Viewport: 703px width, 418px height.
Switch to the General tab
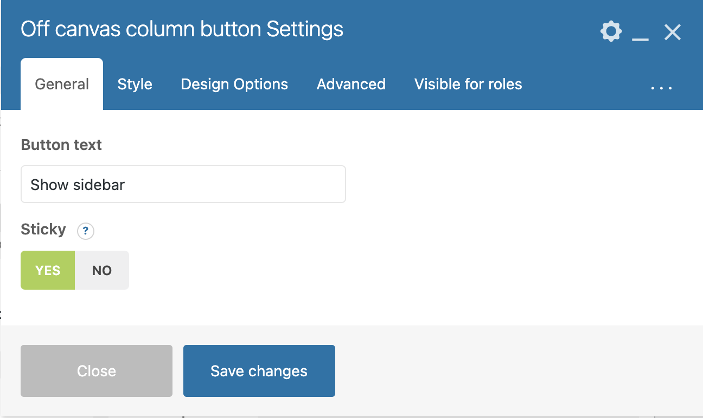click(62, 84)
